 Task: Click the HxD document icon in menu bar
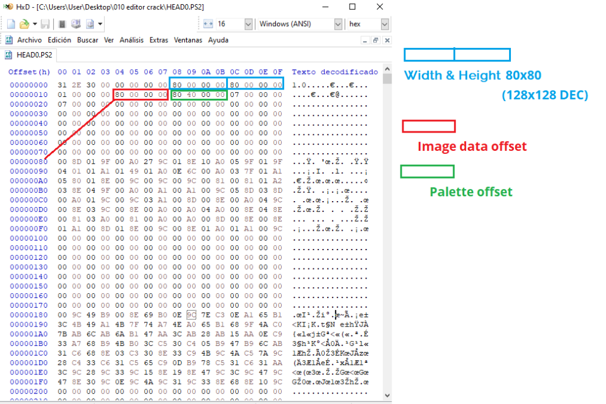coord(9,40)
